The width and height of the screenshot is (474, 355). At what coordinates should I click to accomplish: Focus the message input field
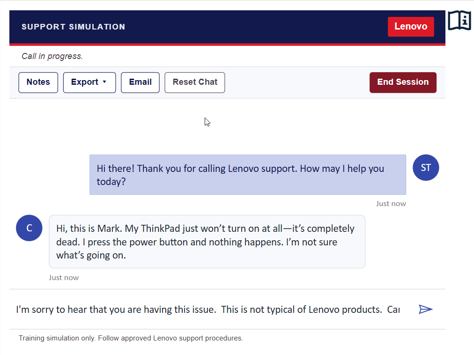coord(208,310)
